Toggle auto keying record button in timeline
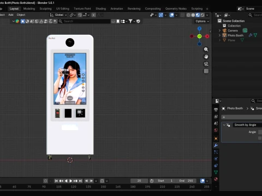This screenshot has height=196, width=262. point(45,181)
